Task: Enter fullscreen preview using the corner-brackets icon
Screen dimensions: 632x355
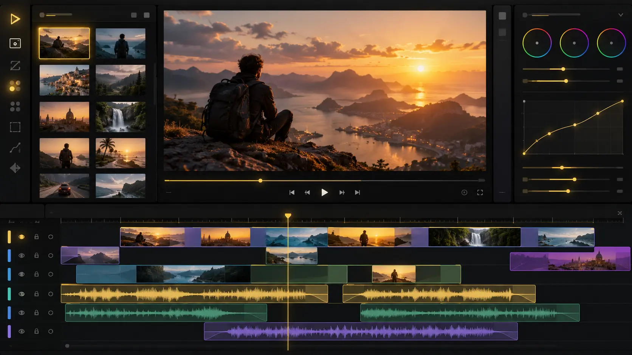Action: (x=480, y=192)
